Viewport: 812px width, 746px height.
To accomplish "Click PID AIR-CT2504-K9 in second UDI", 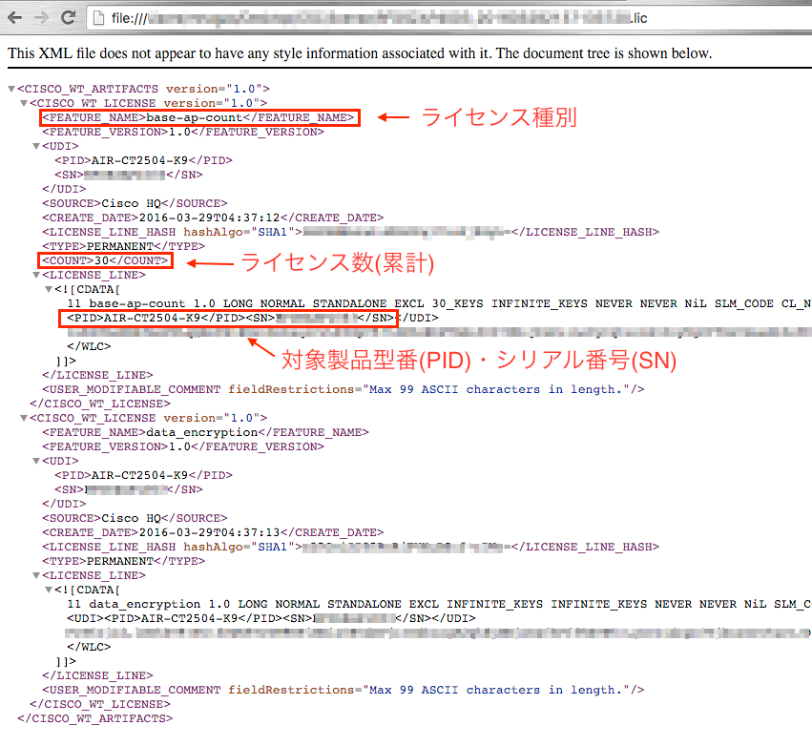I will pyautogui.click(x=143, y=475).
